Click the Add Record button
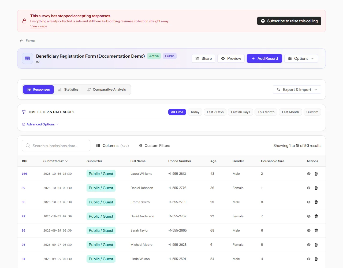The image size is (343, 268). point(264,58)
